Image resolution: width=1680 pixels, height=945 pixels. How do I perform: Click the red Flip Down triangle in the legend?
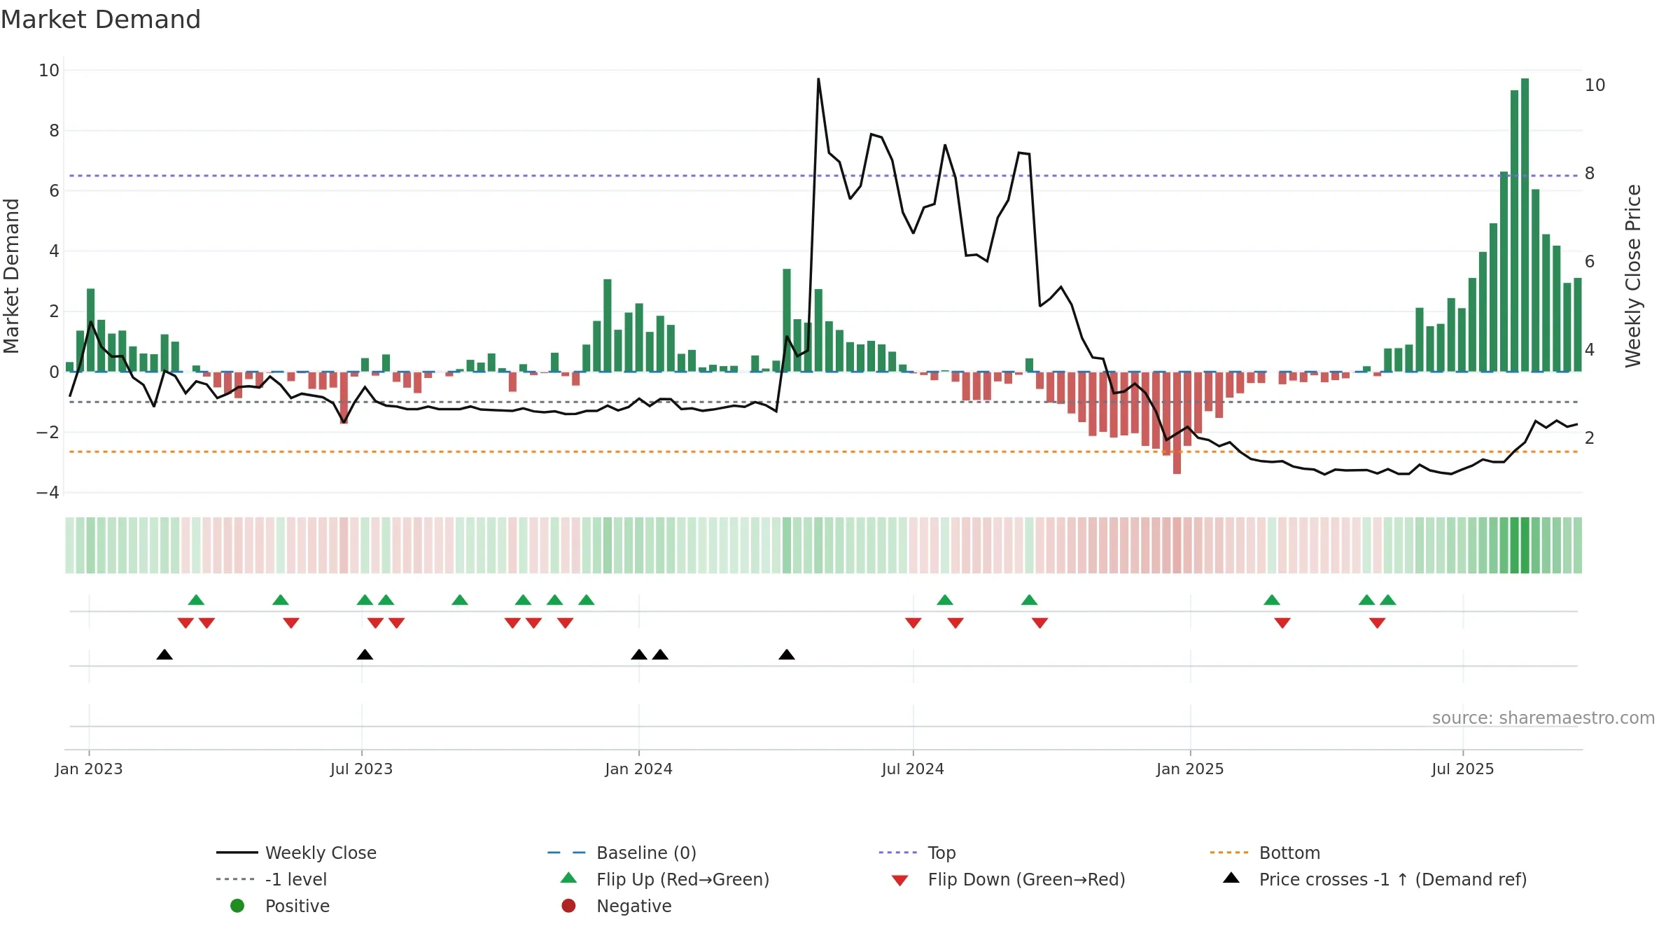900,881
